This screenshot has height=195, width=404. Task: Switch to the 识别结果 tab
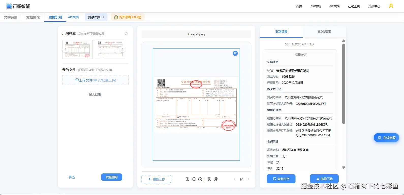click(x=281, y=32)
